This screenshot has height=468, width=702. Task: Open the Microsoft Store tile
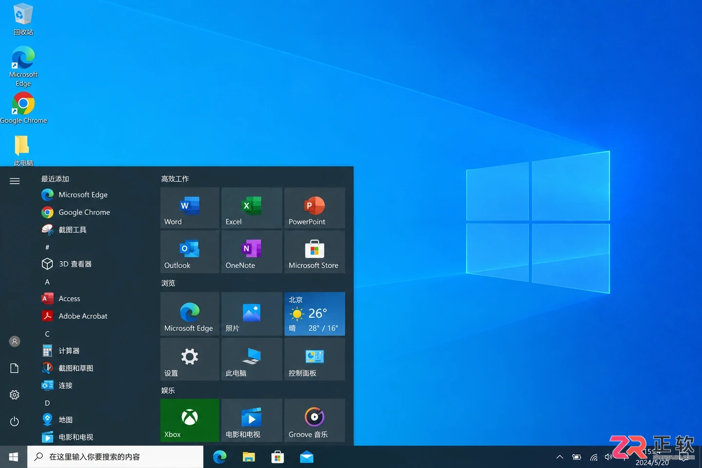(x=314, y=252)
